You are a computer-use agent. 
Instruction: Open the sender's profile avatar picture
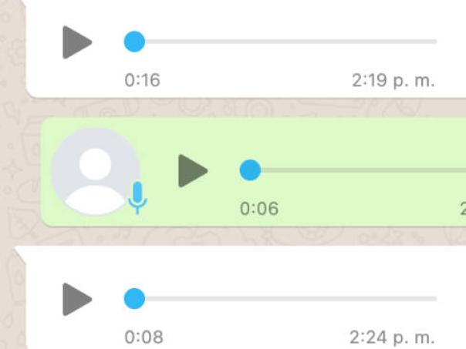click(96, 172)
